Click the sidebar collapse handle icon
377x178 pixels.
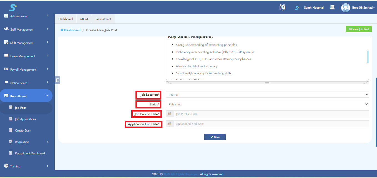pyautogui.click(x=57, y=80)
